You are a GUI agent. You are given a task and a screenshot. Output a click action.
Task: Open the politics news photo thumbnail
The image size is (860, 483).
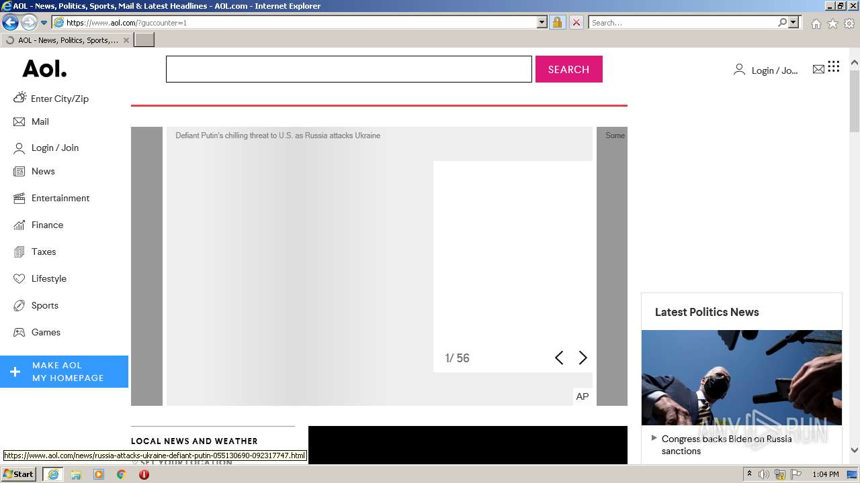(741, 378)
